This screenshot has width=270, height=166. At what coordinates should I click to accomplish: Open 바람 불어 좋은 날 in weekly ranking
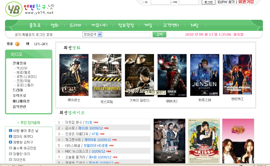(x=26, y=131)
